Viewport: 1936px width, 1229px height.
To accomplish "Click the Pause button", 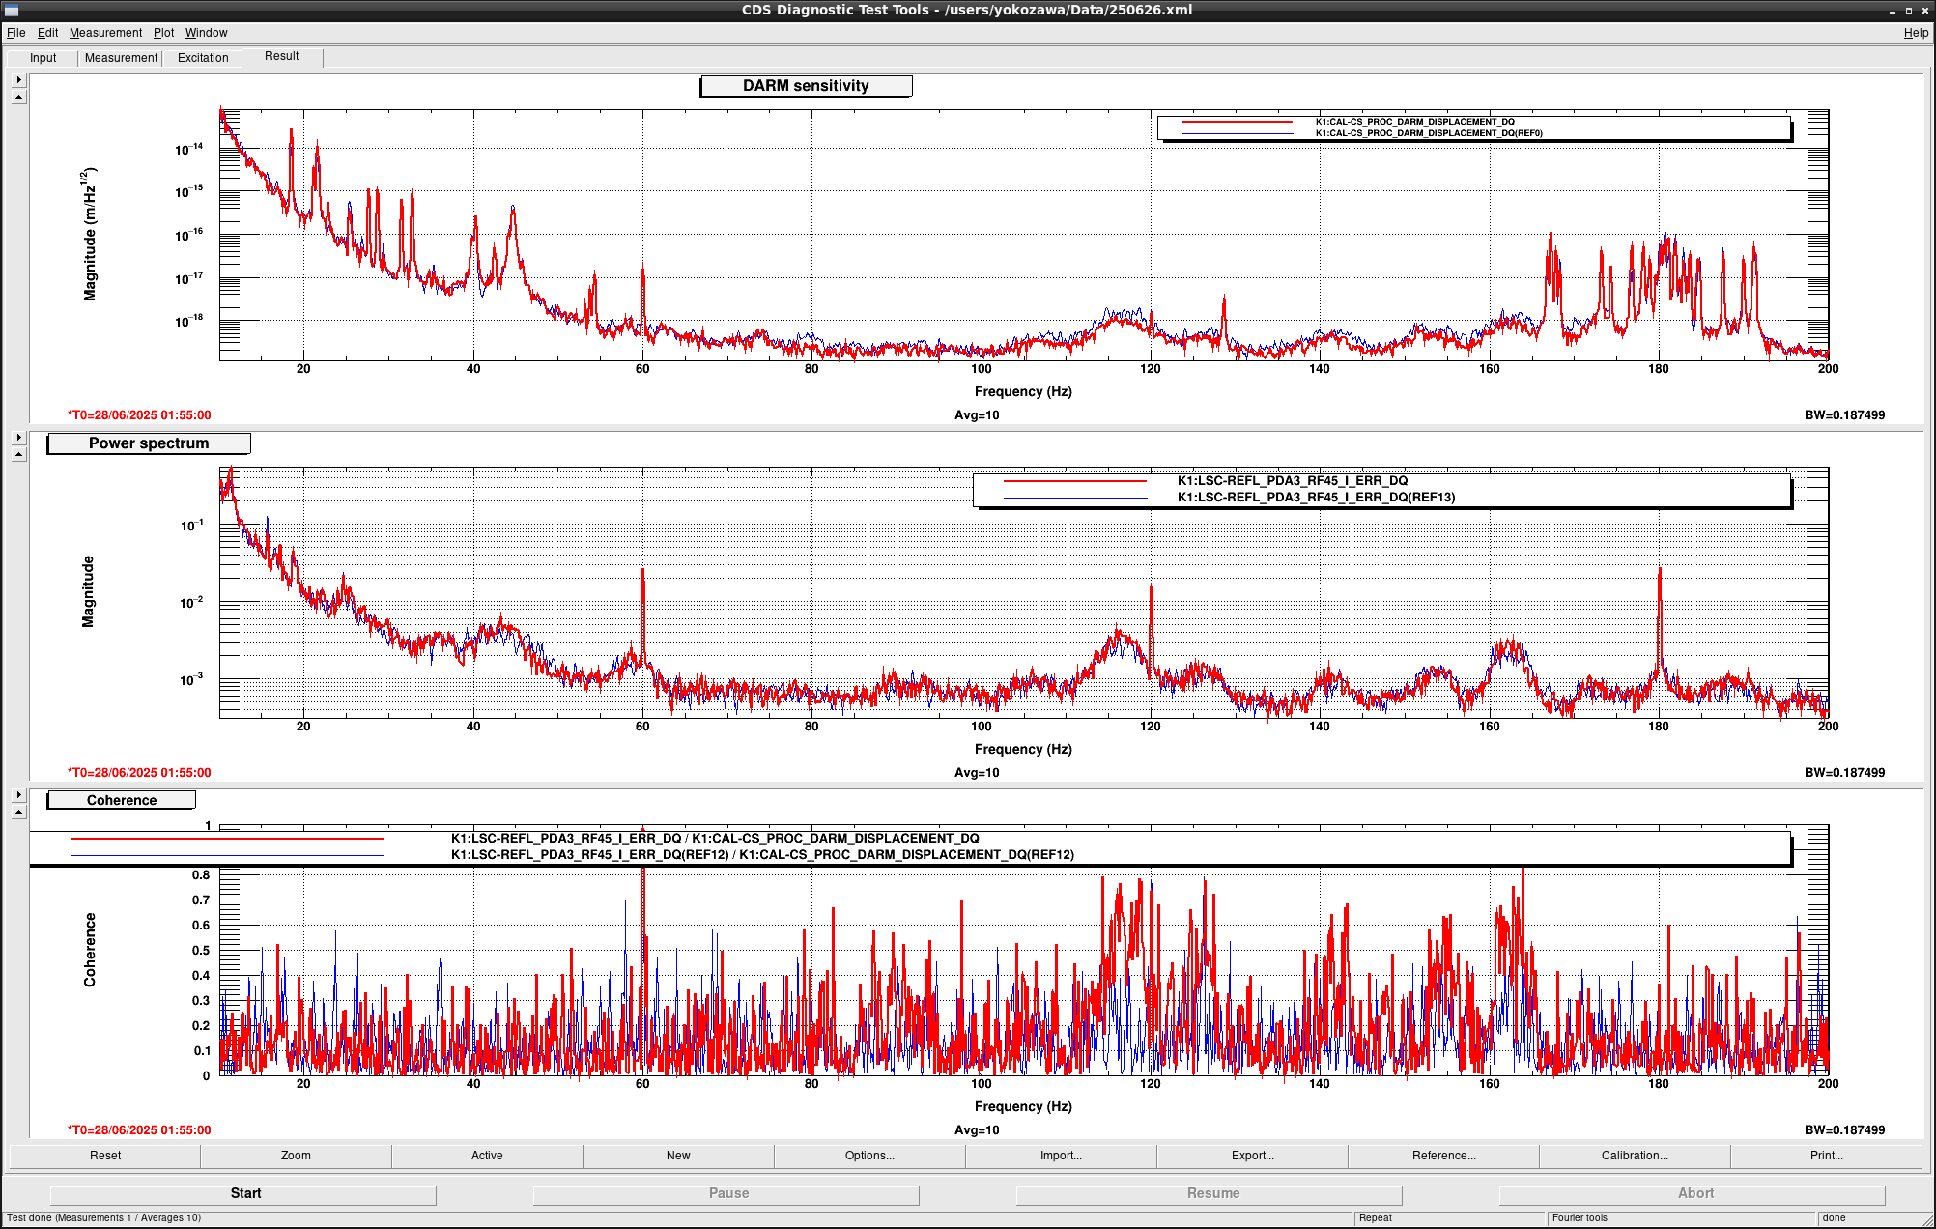I will (x=728, y=1194).
